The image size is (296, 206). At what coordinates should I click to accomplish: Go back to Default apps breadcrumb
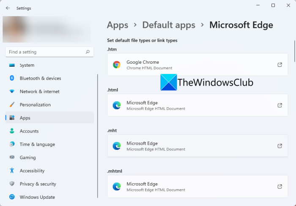pyautogui.click(x=168, y=25)
